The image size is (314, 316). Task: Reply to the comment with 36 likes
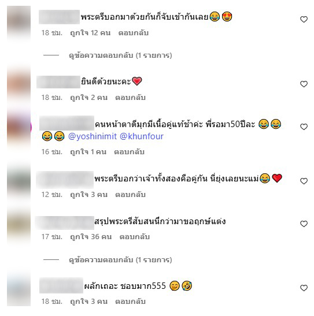135,237
